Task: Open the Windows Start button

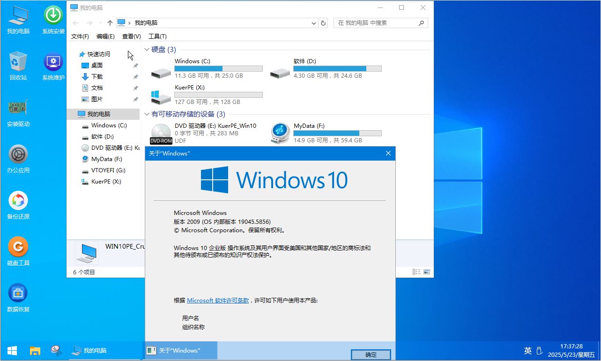Action: click(x=12, y=351)
